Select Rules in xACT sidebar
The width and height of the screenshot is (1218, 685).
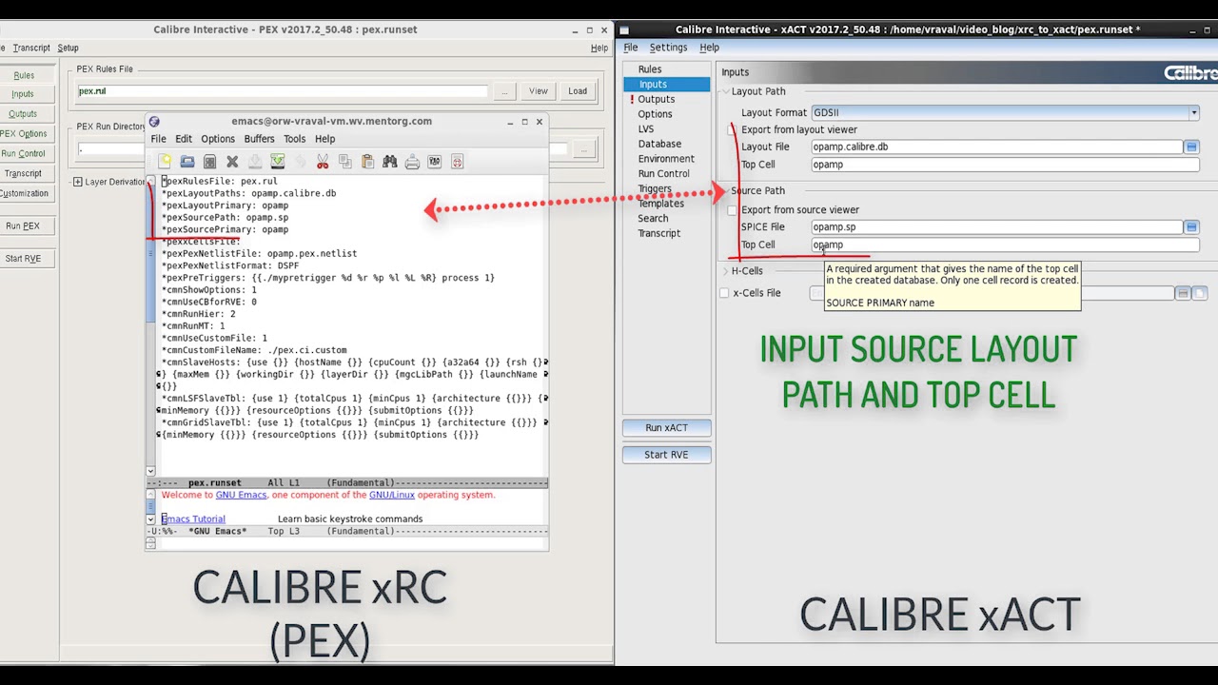coord(650,69)
